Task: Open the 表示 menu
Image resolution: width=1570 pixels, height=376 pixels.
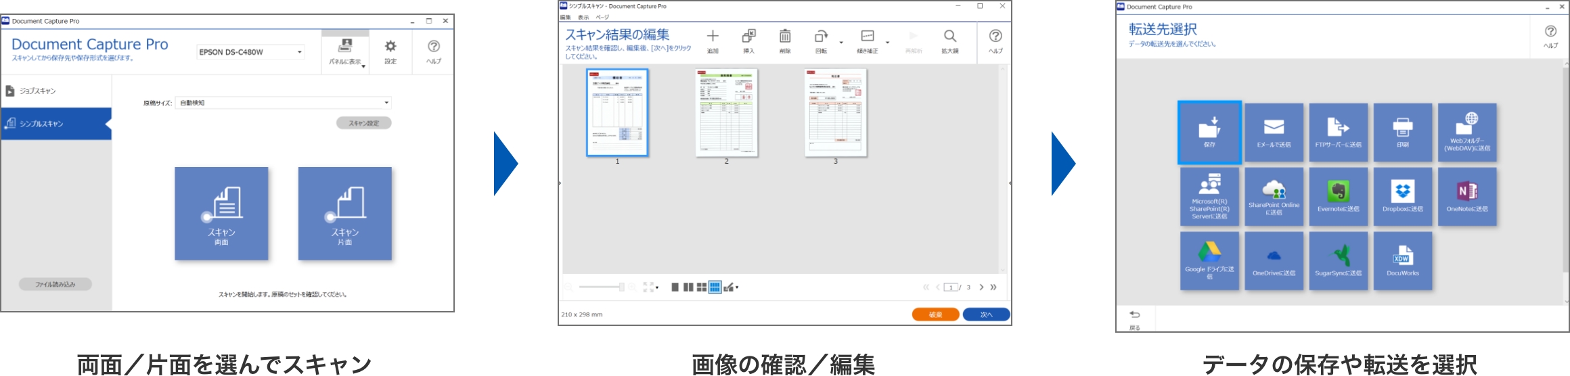Action: point(583,17)
